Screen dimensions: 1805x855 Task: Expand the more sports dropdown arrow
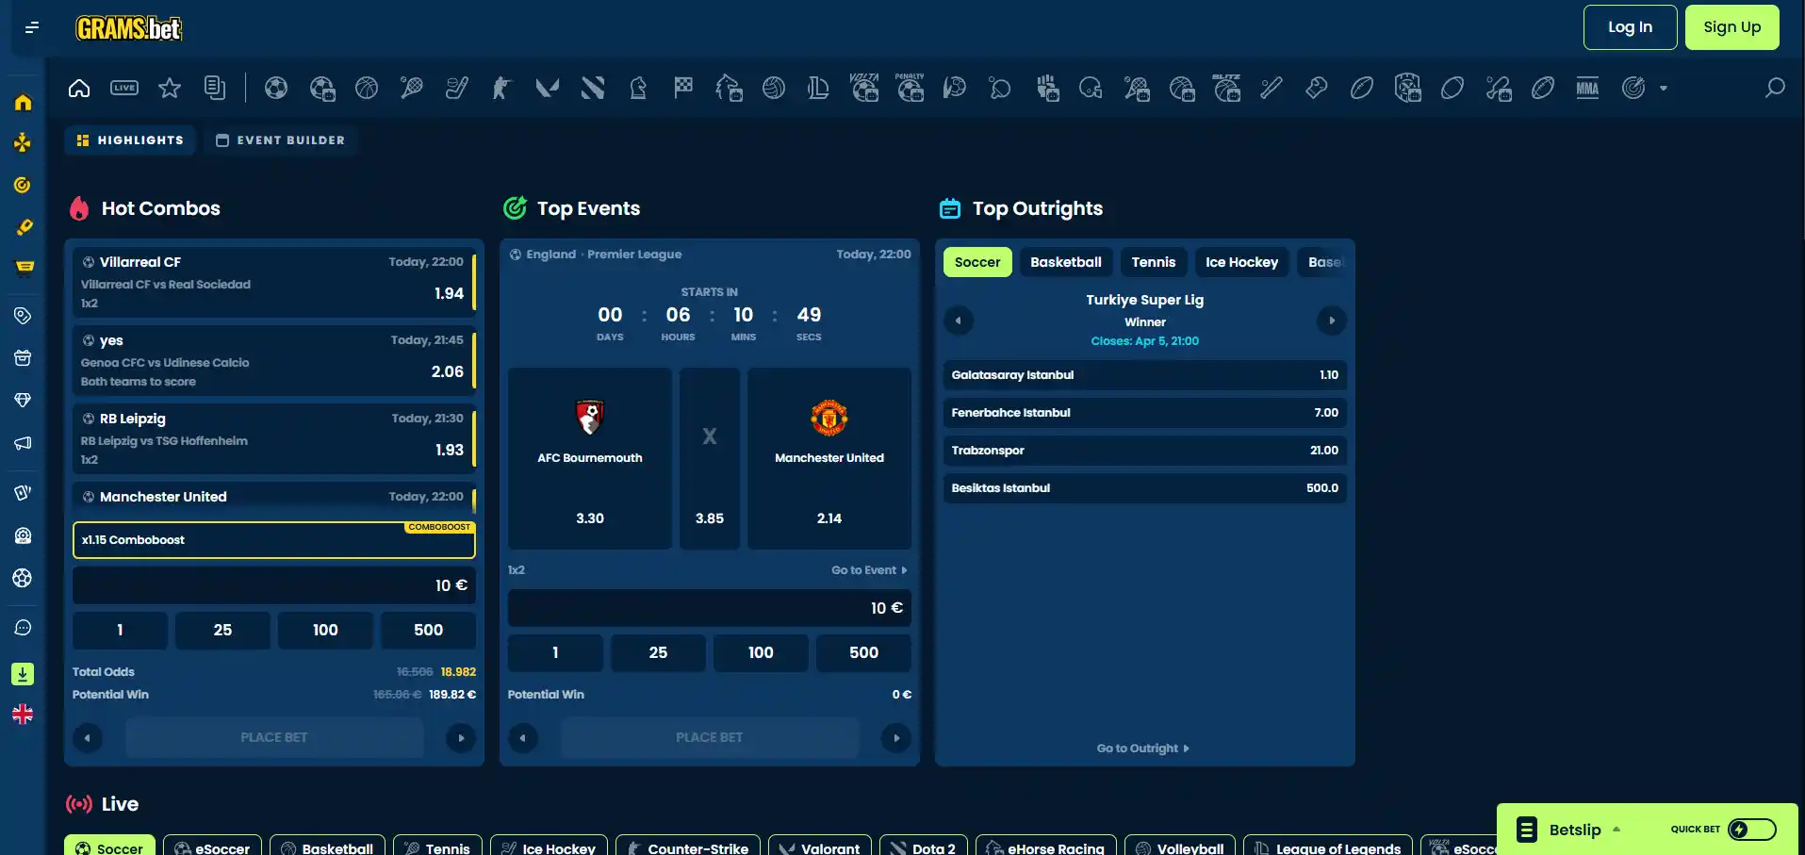click(x=1664, y=89)
